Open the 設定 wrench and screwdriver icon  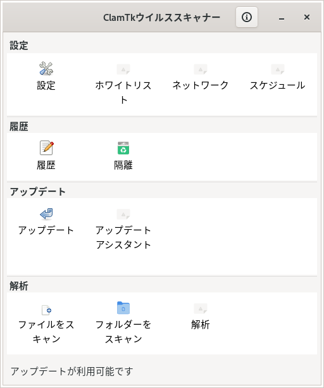(x=46, y=68)
